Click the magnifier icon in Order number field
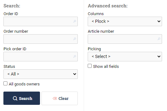Viewport: 167px width, 111px height. tap(75, 39)
